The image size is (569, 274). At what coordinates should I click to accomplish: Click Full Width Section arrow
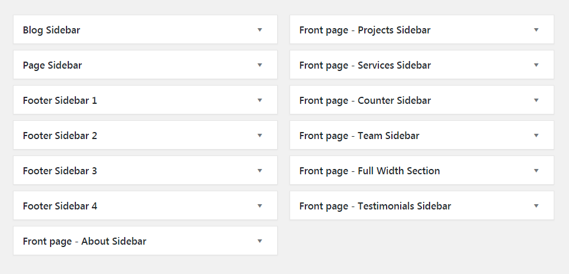[536, 171]
